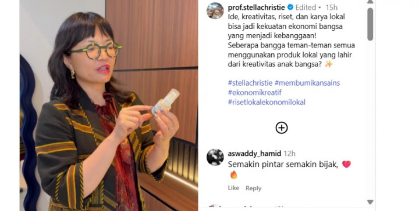Like aswaddy_hamid's comment

[x=233, y=188]
